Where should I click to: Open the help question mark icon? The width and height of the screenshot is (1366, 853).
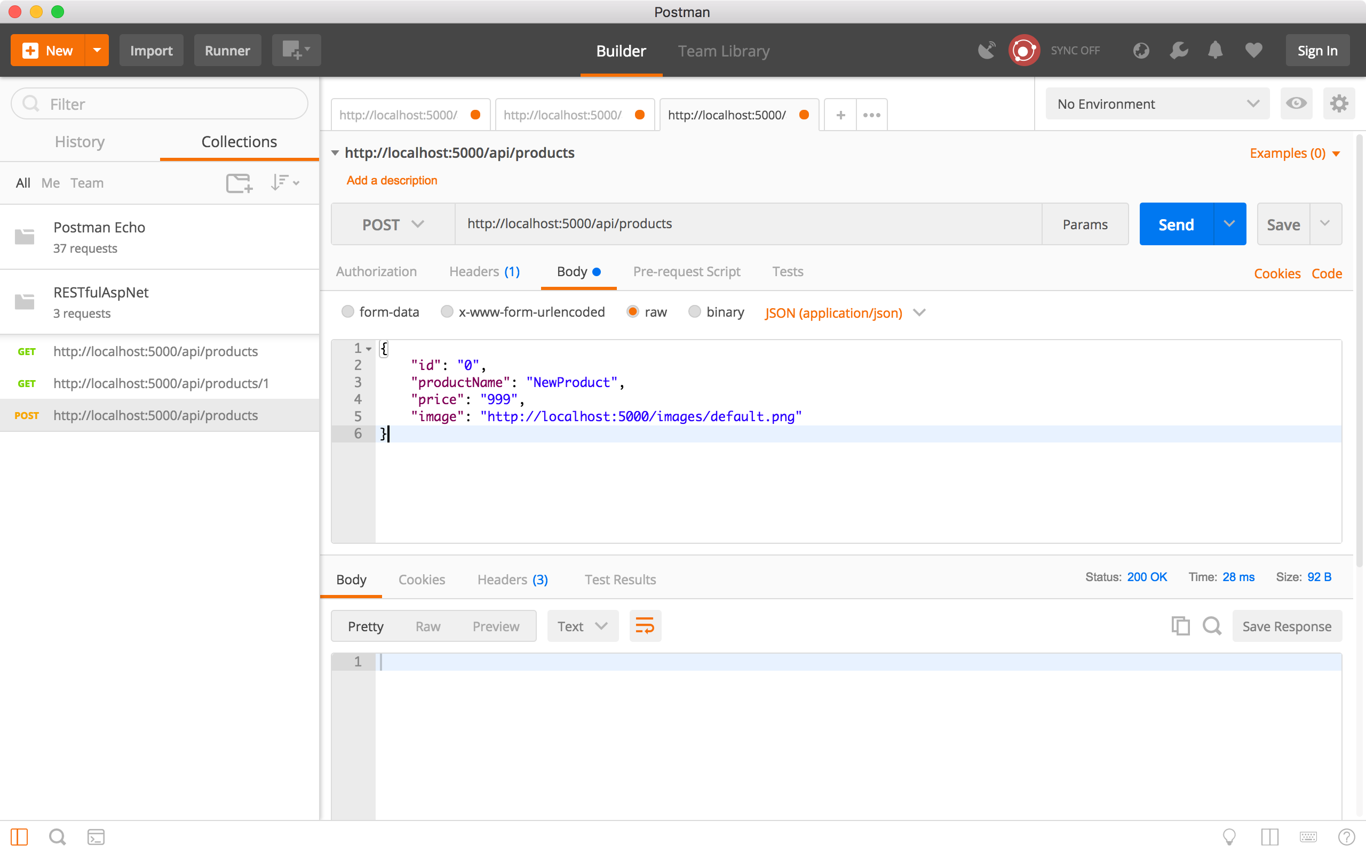pyautogui.click(x=1346, y=836)
